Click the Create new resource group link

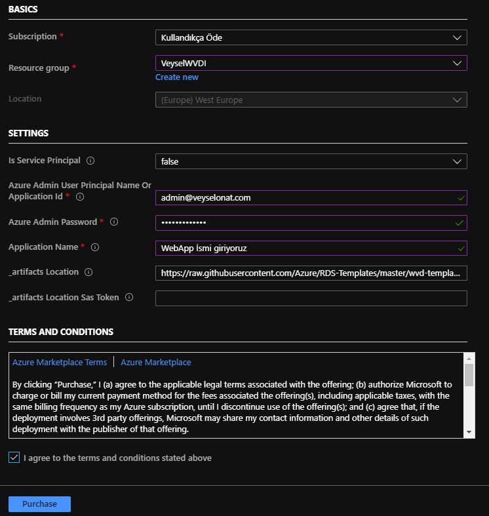177,77
